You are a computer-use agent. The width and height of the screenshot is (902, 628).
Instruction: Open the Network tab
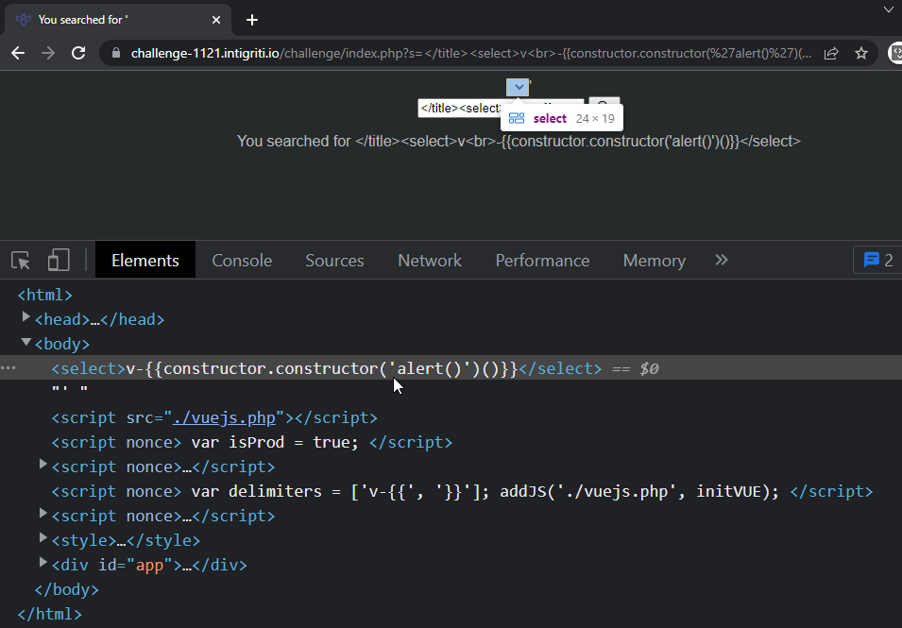[x=430, y=261]
